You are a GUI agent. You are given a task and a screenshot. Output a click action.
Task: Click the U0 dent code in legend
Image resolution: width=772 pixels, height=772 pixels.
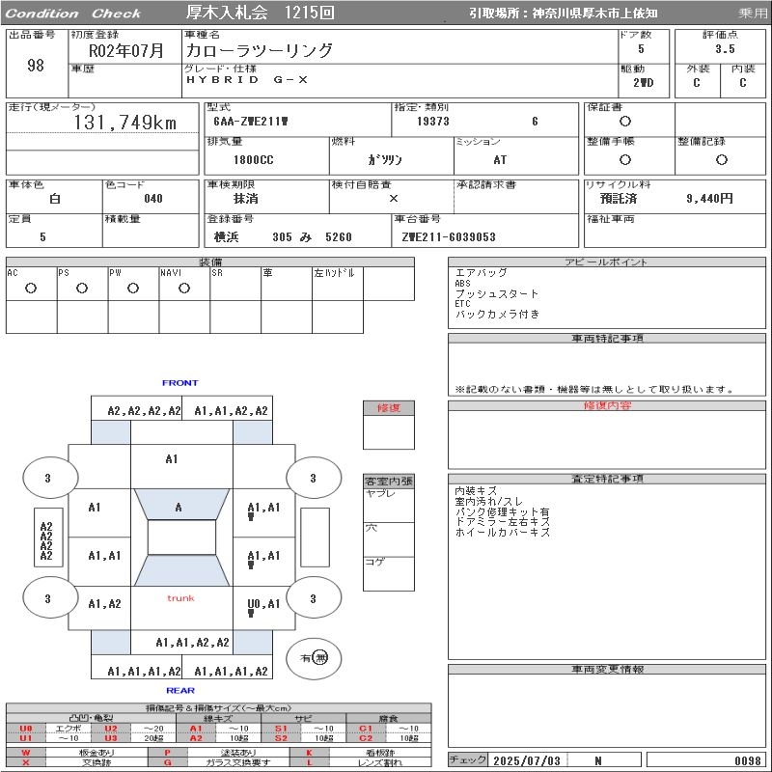(26, 729)
